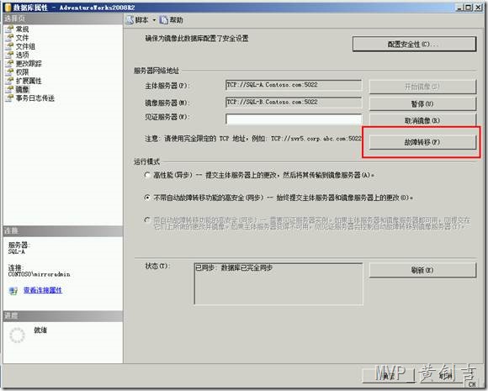Click the 扩展属性 page icon
Viewport: 488px width, 391px height.
[x=9, y=81]
